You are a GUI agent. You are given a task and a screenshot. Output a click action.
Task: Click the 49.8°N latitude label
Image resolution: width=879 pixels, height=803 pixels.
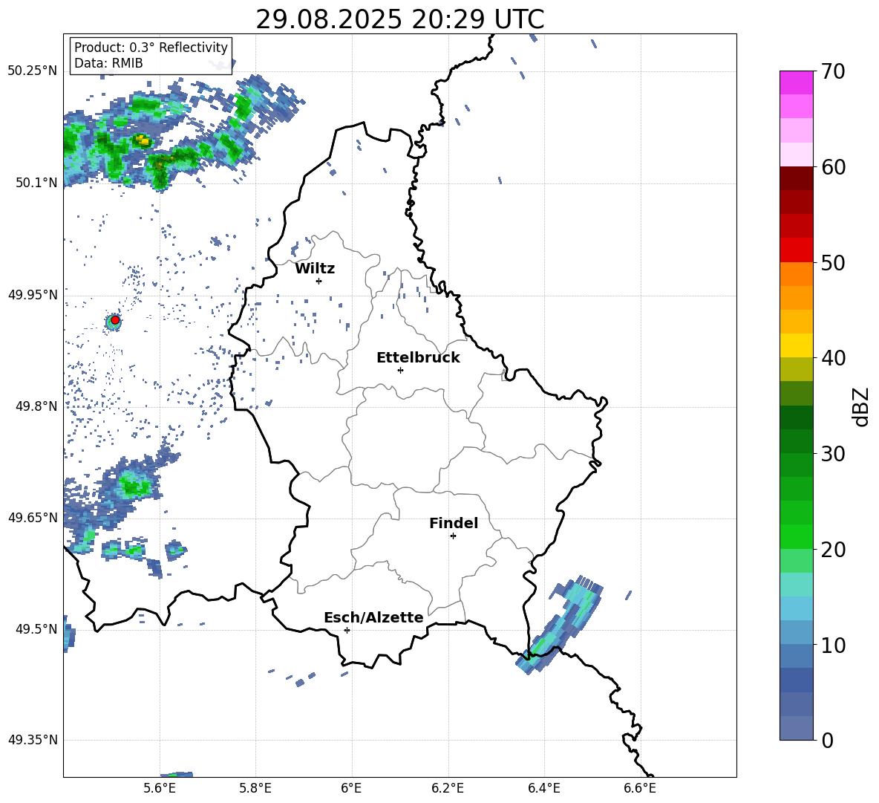point(36,406)
